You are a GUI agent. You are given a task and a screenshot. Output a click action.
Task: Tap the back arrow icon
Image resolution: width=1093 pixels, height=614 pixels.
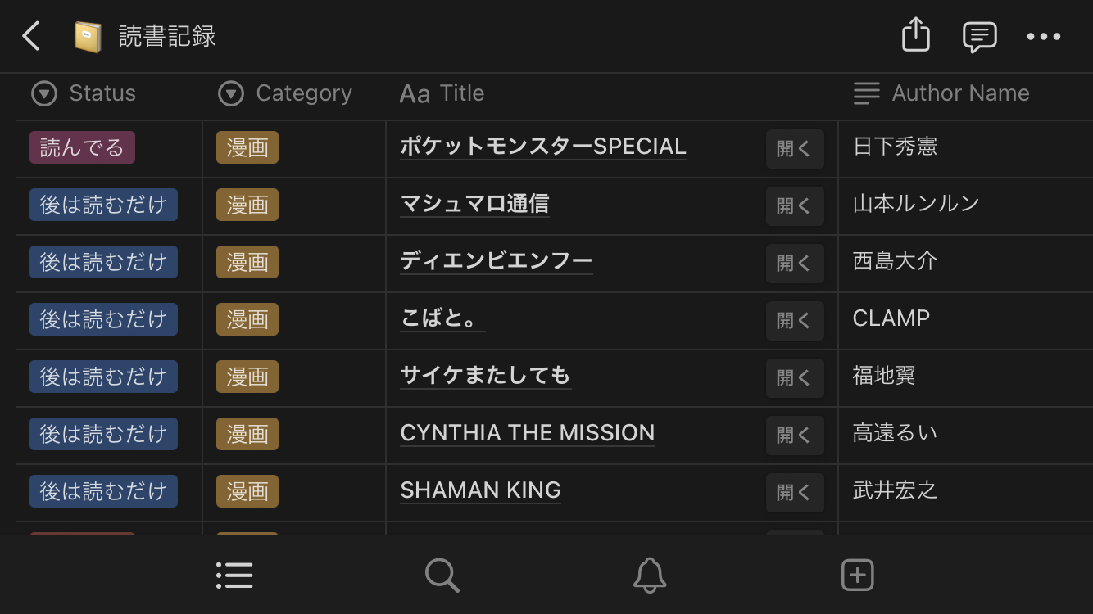point(31,37)
